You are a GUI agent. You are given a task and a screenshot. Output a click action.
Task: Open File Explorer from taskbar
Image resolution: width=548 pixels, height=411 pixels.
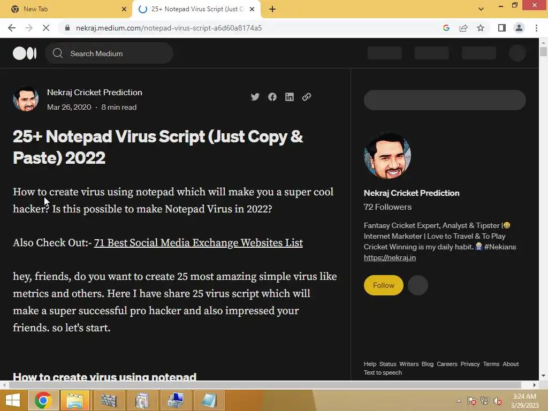click(x=75, y=400)
